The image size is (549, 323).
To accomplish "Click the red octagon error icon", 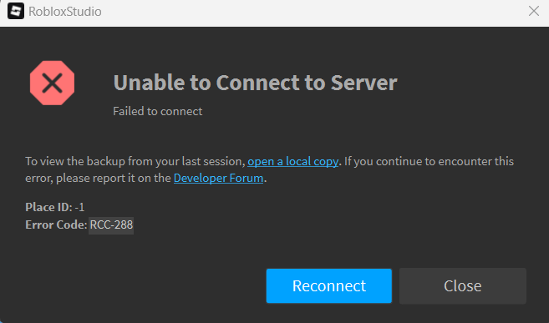I will 52,83.
